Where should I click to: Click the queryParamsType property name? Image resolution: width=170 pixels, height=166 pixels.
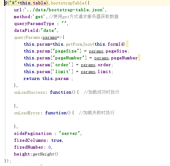click(34, 24)
